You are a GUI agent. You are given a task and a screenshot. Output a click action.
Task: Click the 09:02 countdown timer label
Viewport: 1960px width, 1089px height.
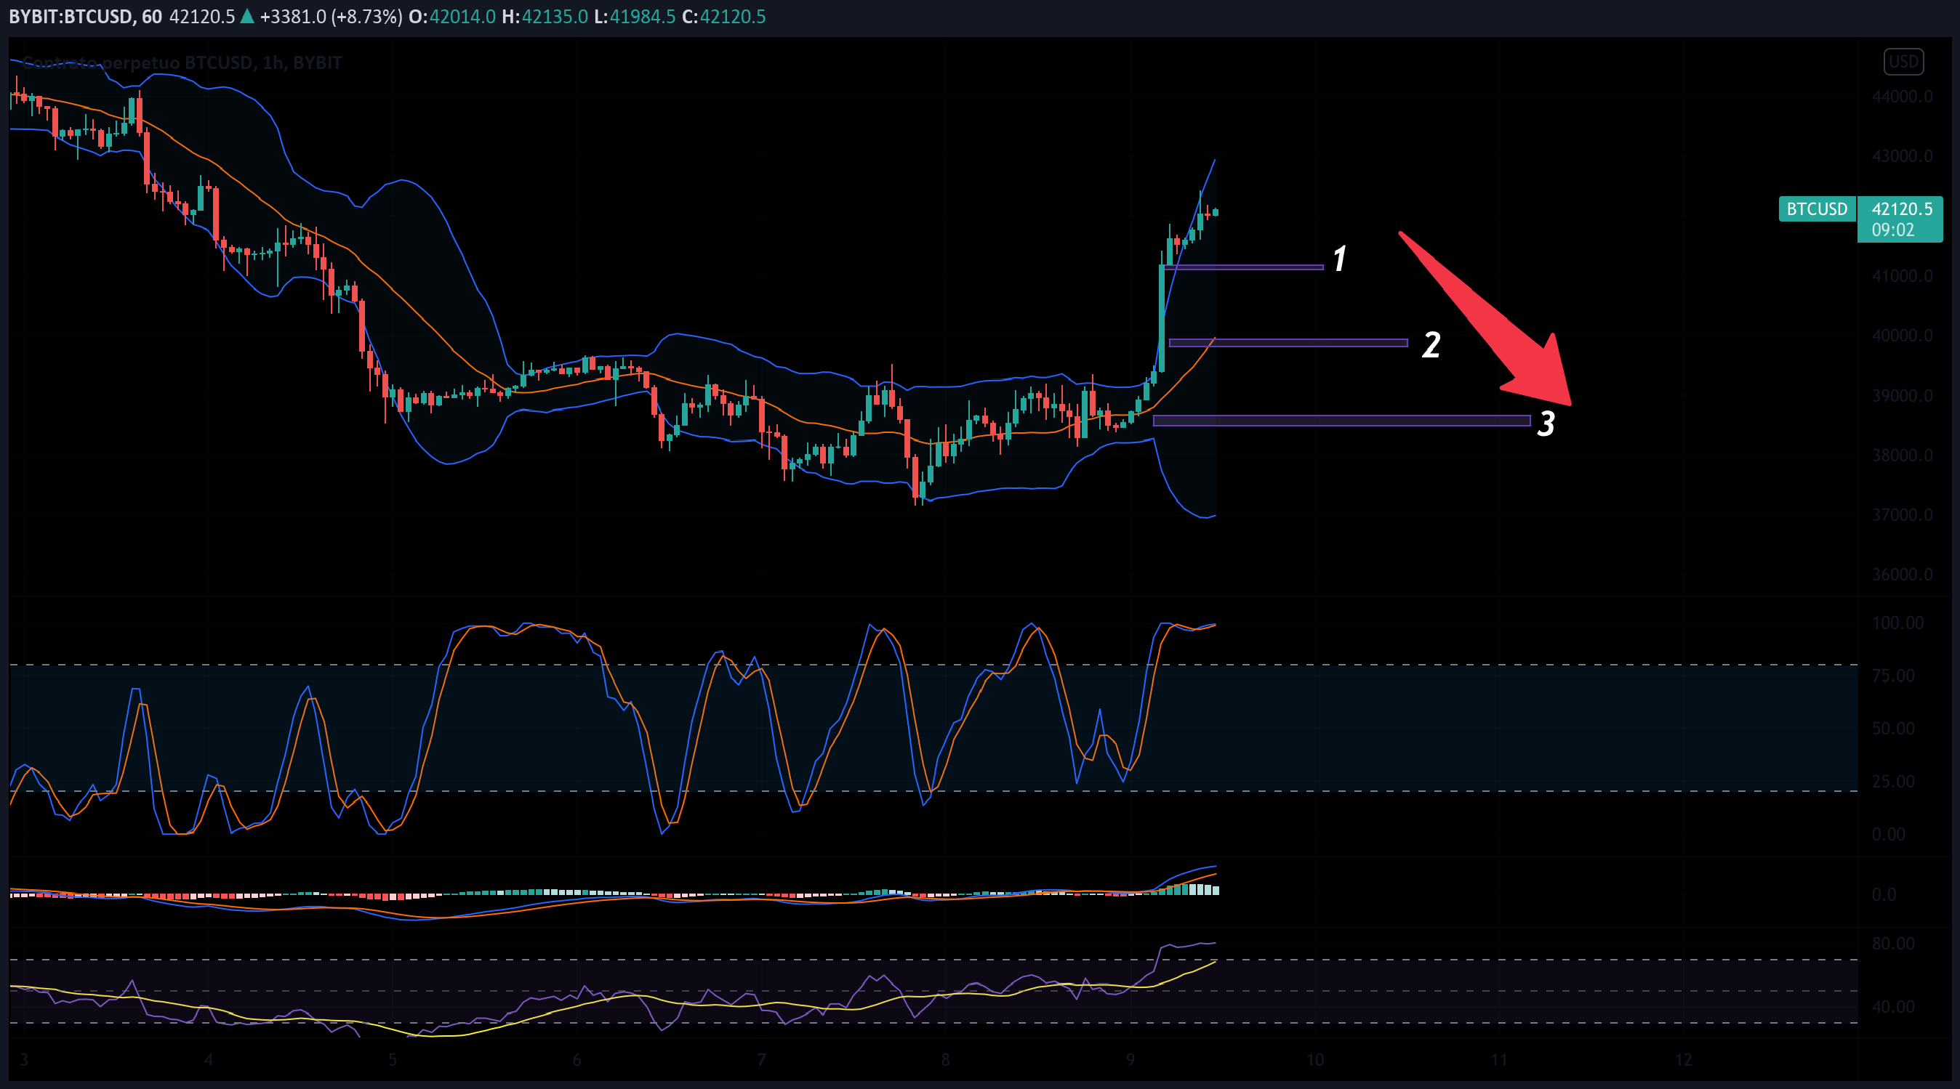pos(1892,230)
